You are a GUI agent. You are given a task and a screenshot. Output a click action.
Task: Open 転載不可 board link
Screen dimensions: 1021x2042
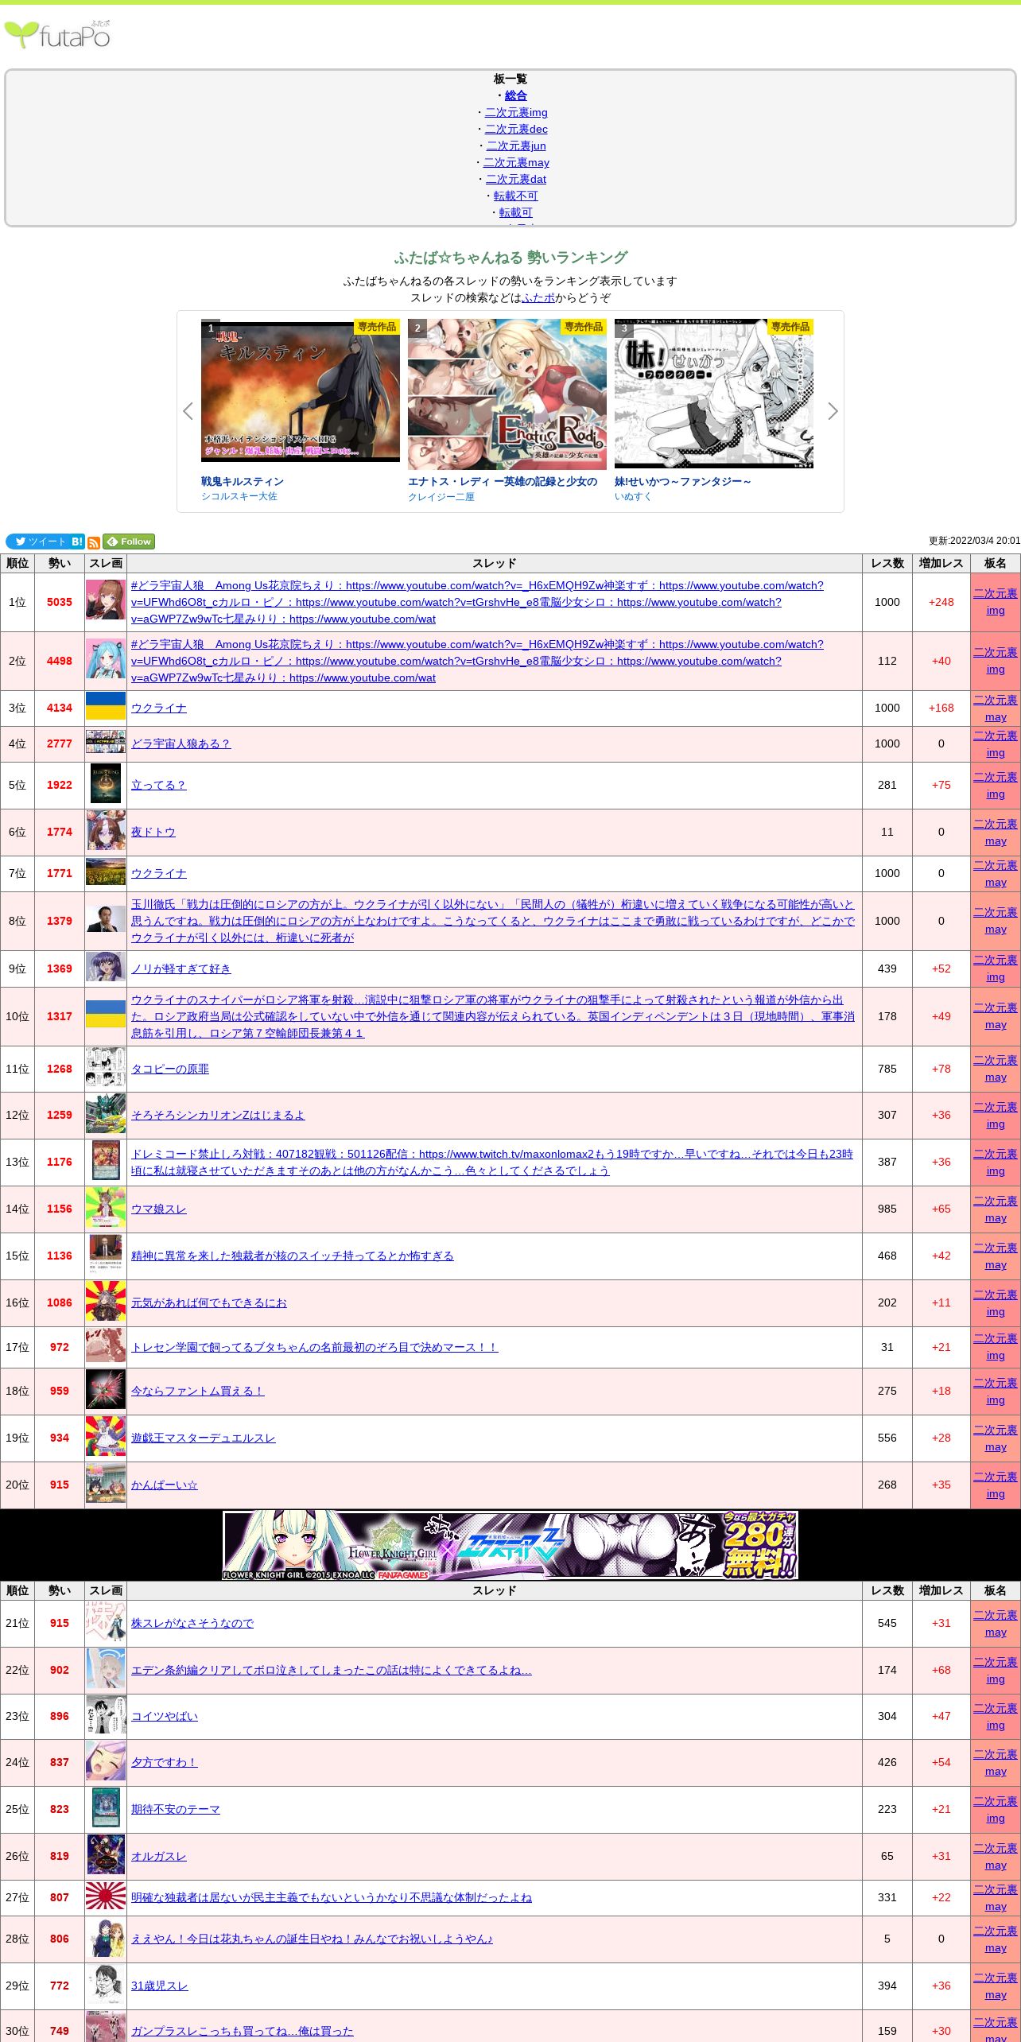[x=516, y=196]
